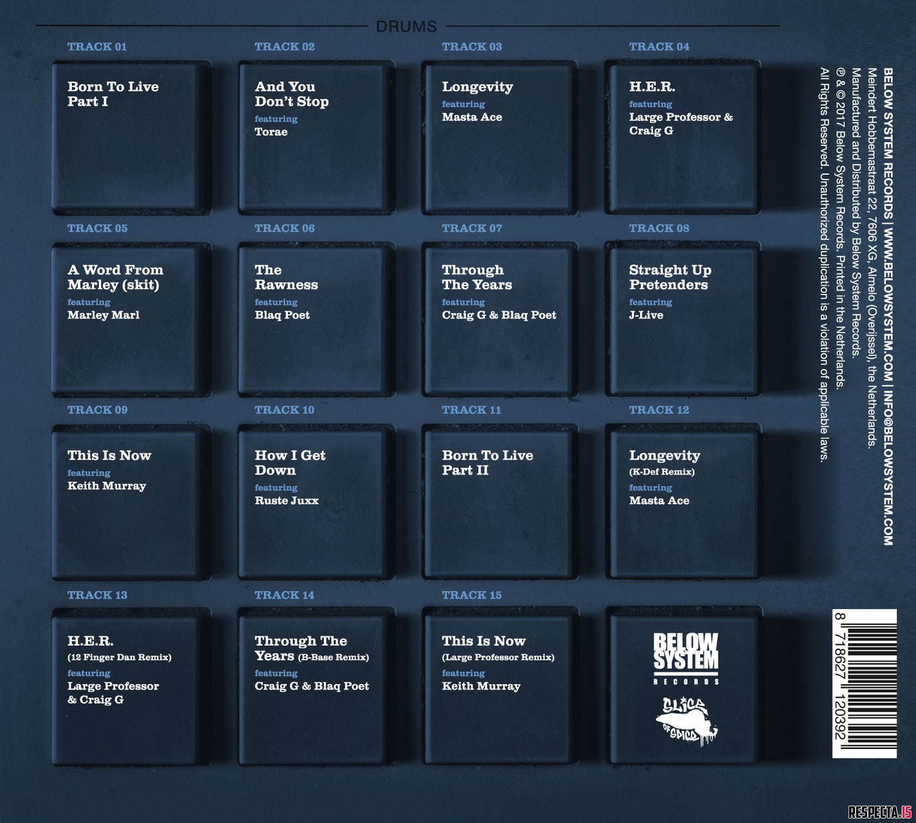The height and width of the screenshot is (823, 916).
Task: Click 'Manufactured and Distributed by Below System Records'
Action: point(856,212)
